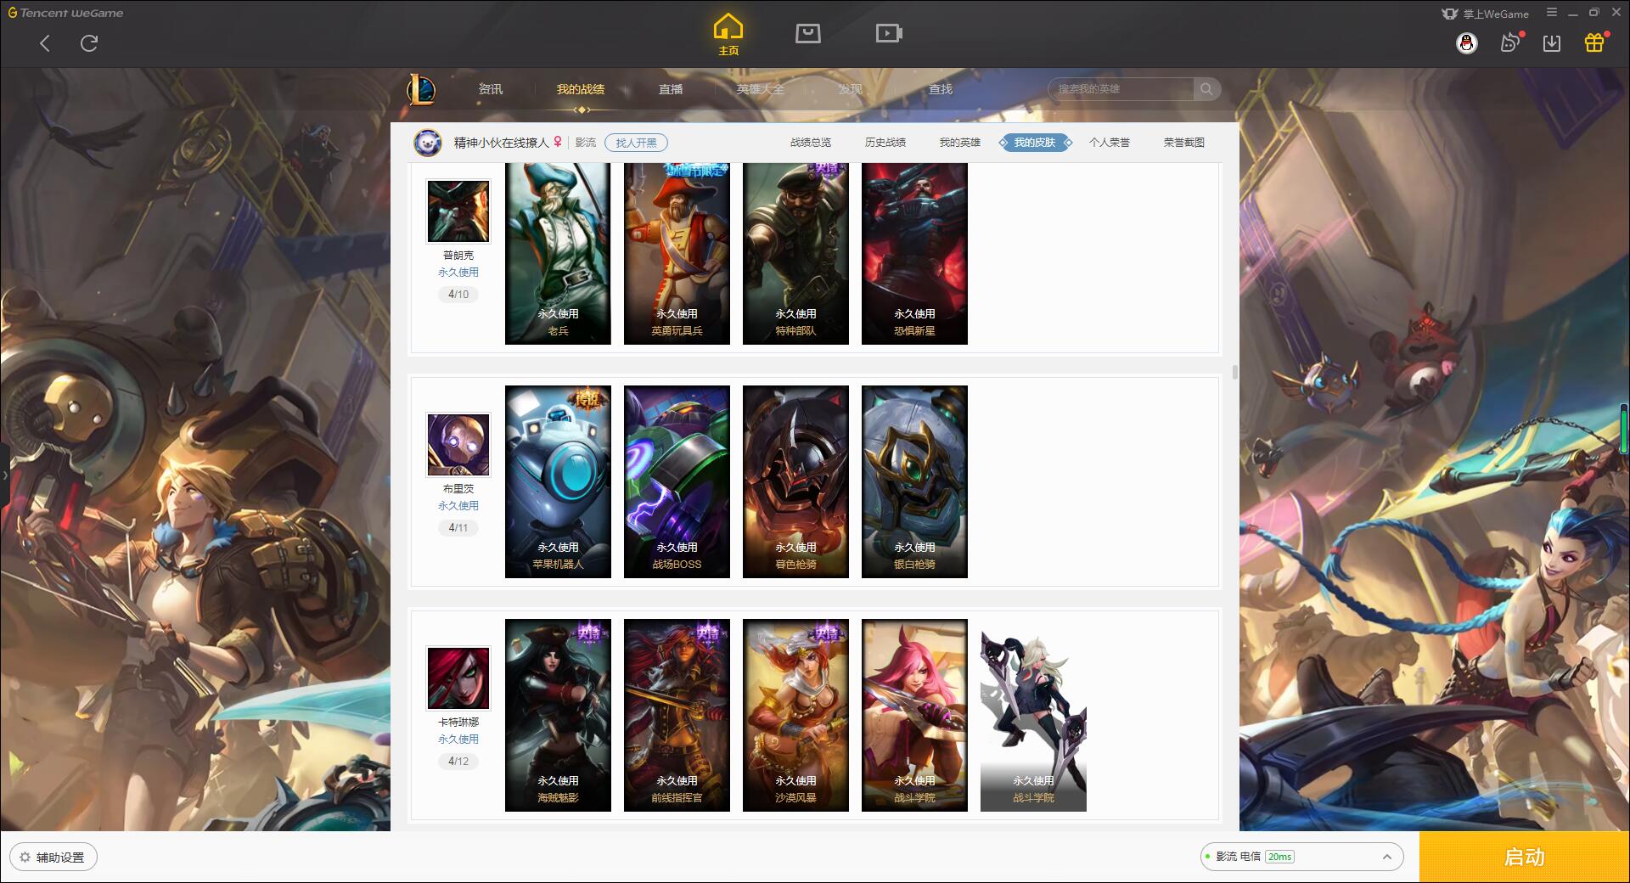Select 布里茨 champion portrait
Screen dimensions: 1630x883
coord(458,445)
